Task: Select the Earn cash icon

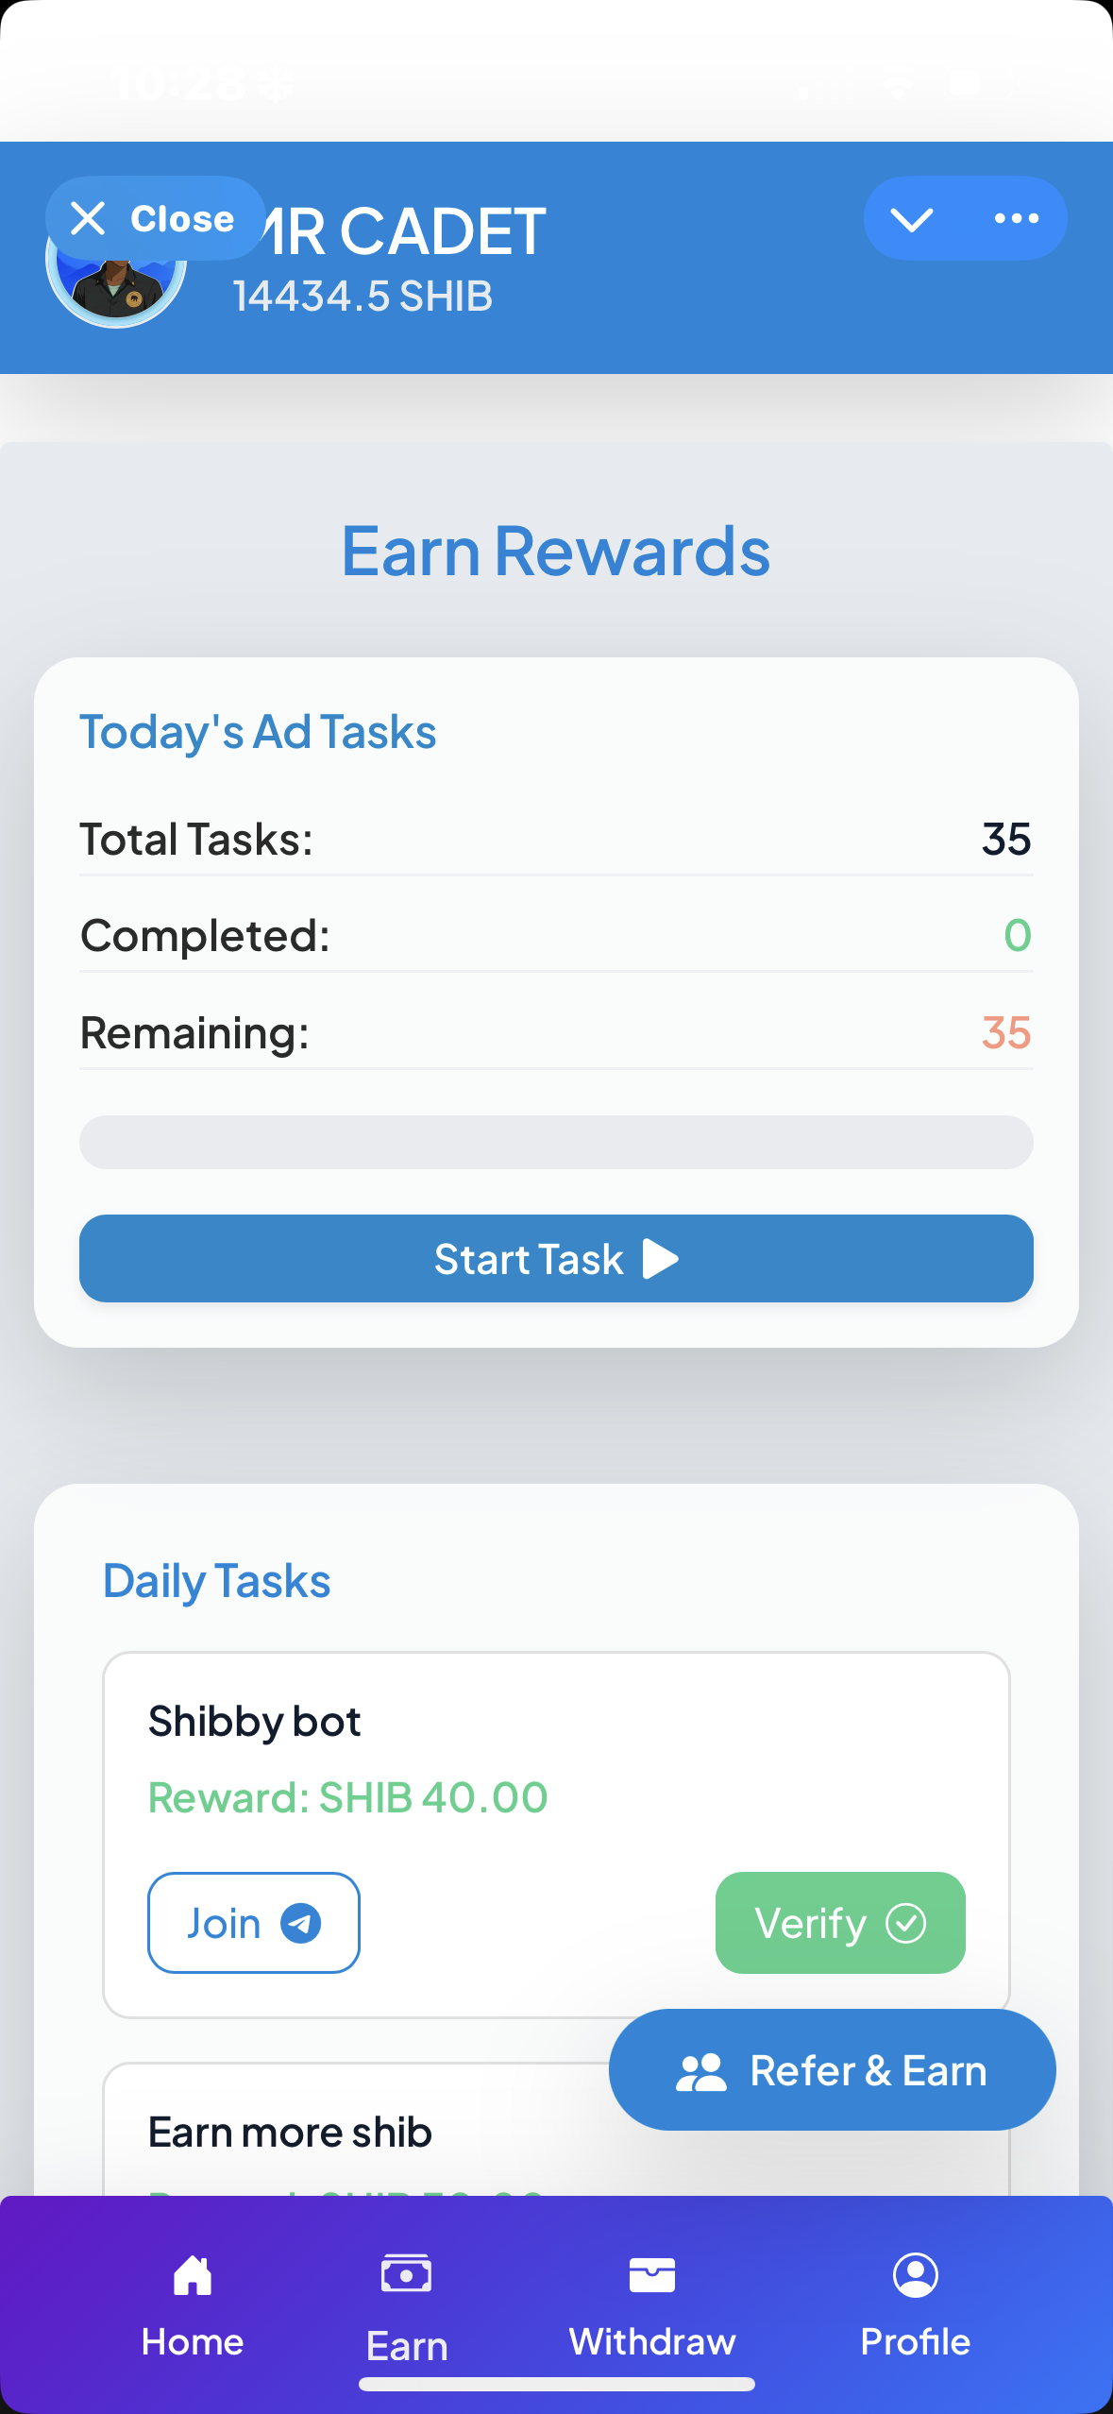Action: pyautogui.click(x=406, y=2274)
